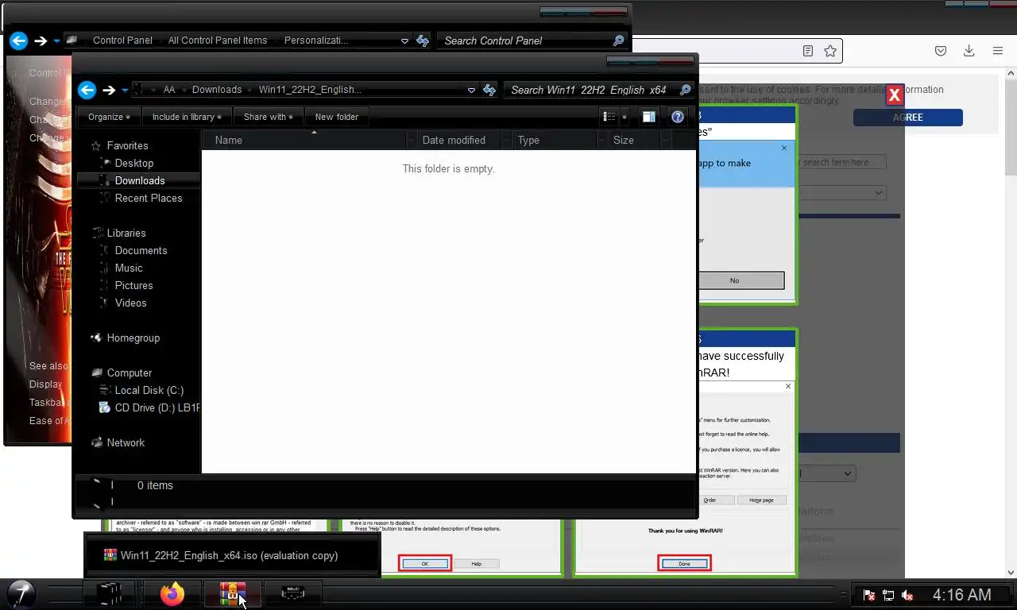Viewport: 1017px width, 610px height.
Task: Go forward in the Downloads explorer window
Action: point(110,90)
